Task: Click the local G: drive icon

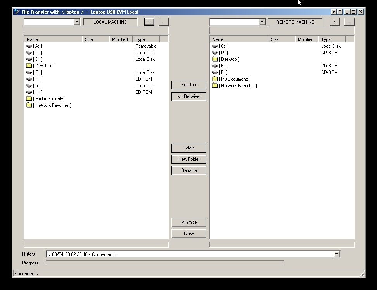Action: [29, 86]
